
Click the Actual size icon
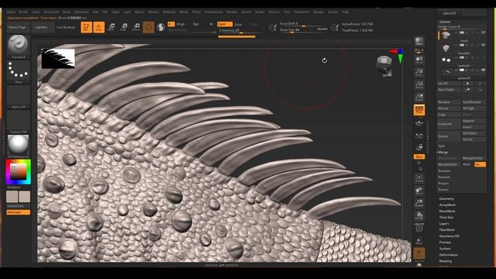(419, 85)
